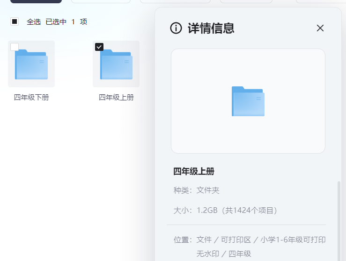The image size is (346, 261).
Task: Click the large folder preview in details panel
Action: tap(248, 101)
